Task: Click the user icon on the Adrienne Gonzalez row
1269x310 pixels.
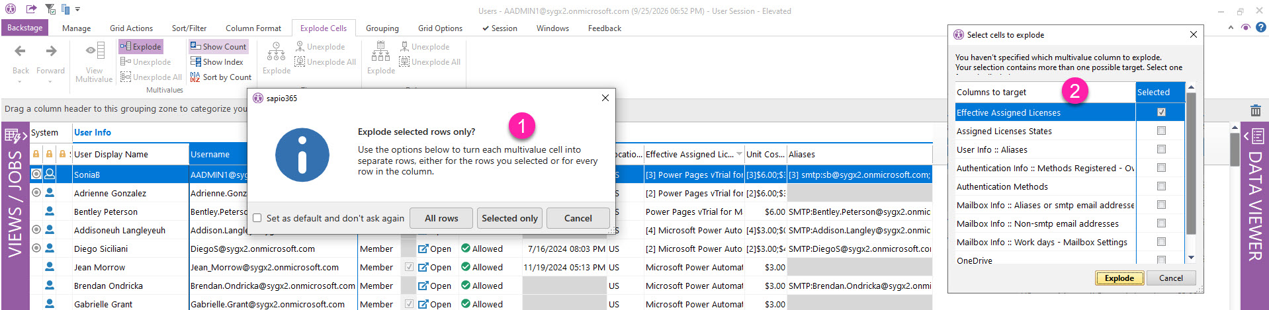Action: coord(50,193)
